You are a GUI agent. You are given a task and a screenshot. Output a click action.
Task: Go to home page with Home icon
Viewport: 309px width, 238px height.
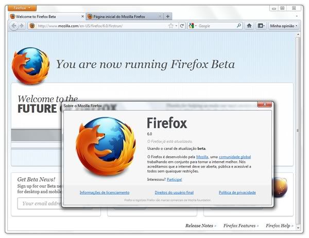pyautogui.click(x=249, y=26)
